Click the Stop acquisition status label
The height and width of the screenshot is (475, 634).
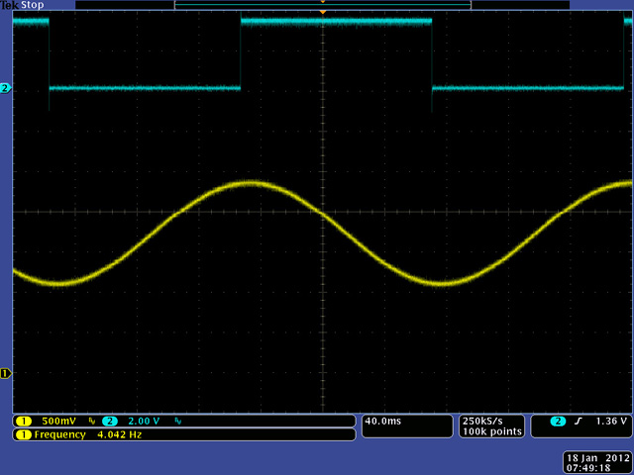pos(34,5)
